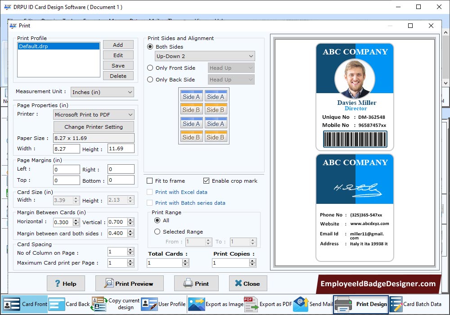
Task: Click Bottom page margin field
Action: (121, 180)
